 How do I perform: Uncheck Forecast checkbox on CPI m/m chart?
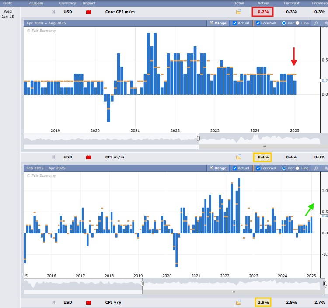[258, 168]
